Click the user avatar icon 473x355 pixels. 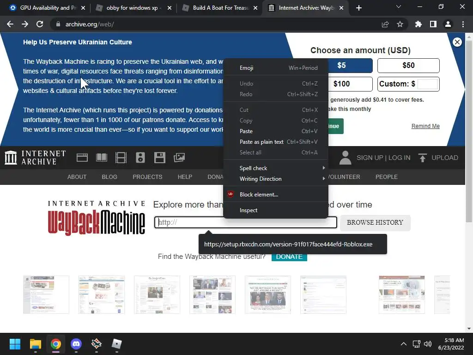click(345, 158)
